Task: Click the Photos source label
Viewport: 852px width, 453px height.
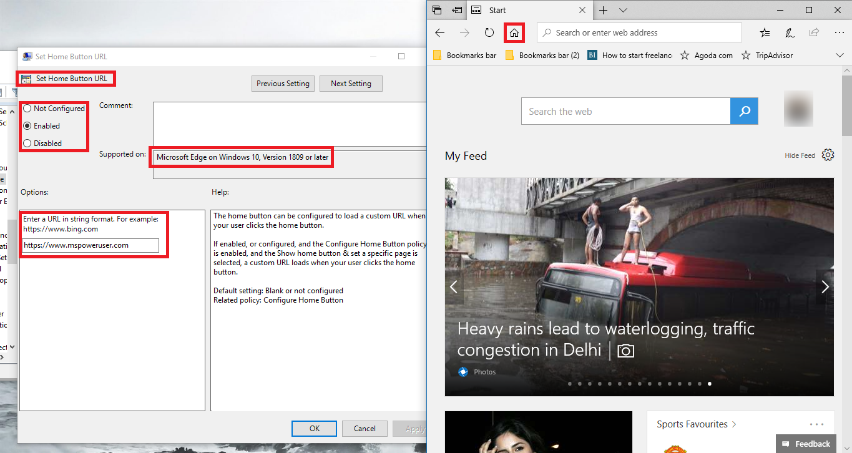Action: (x=485, y=372)
